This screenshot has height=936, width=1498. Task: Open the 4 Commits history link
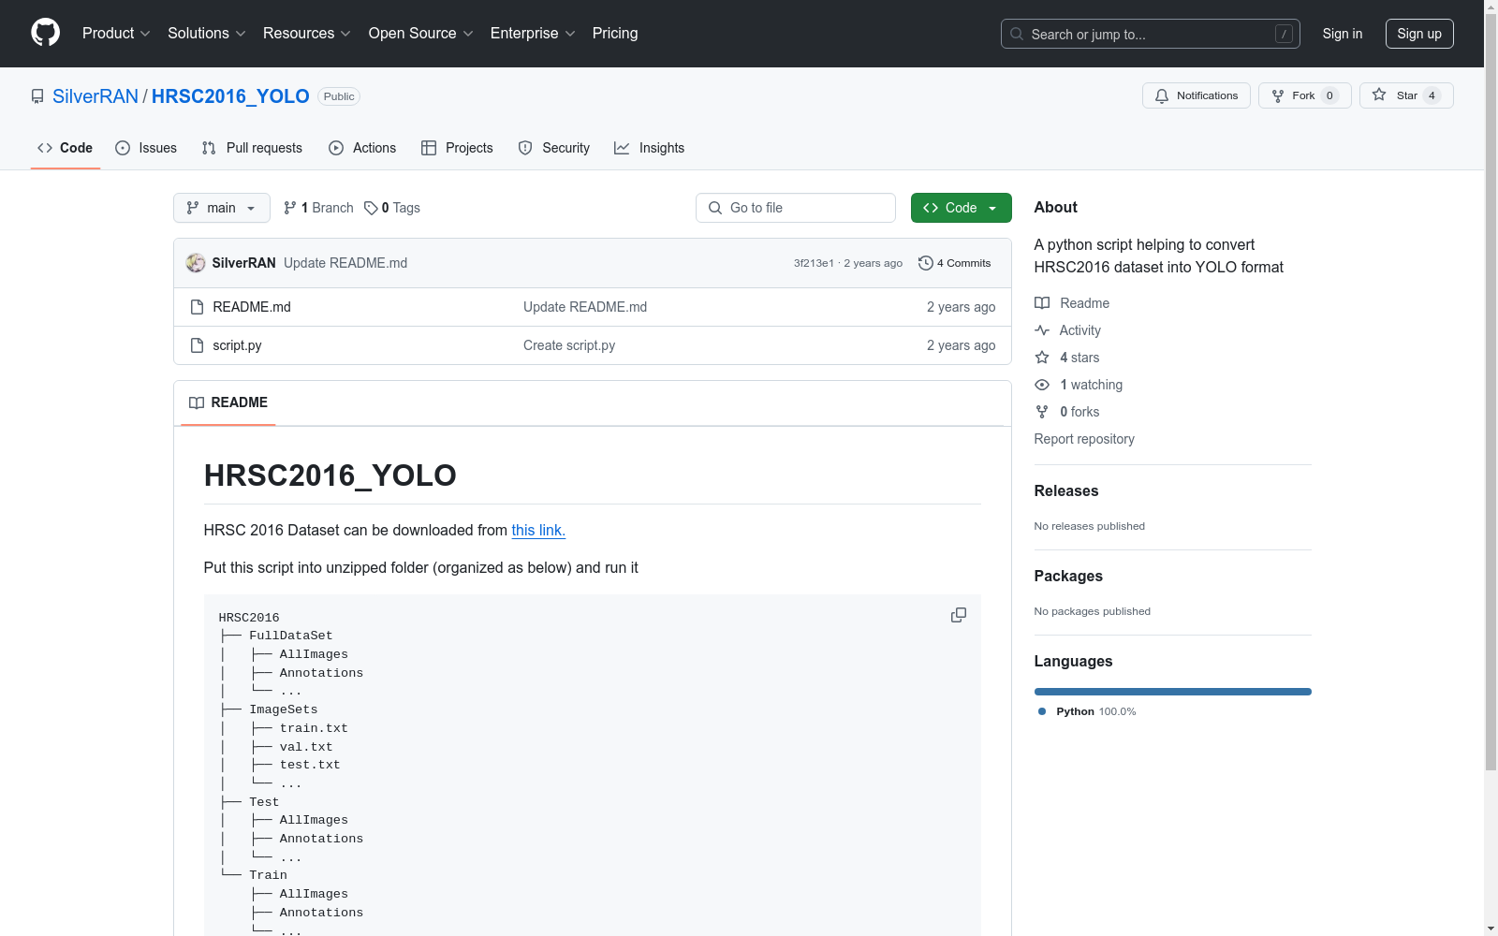coord(955,263)
